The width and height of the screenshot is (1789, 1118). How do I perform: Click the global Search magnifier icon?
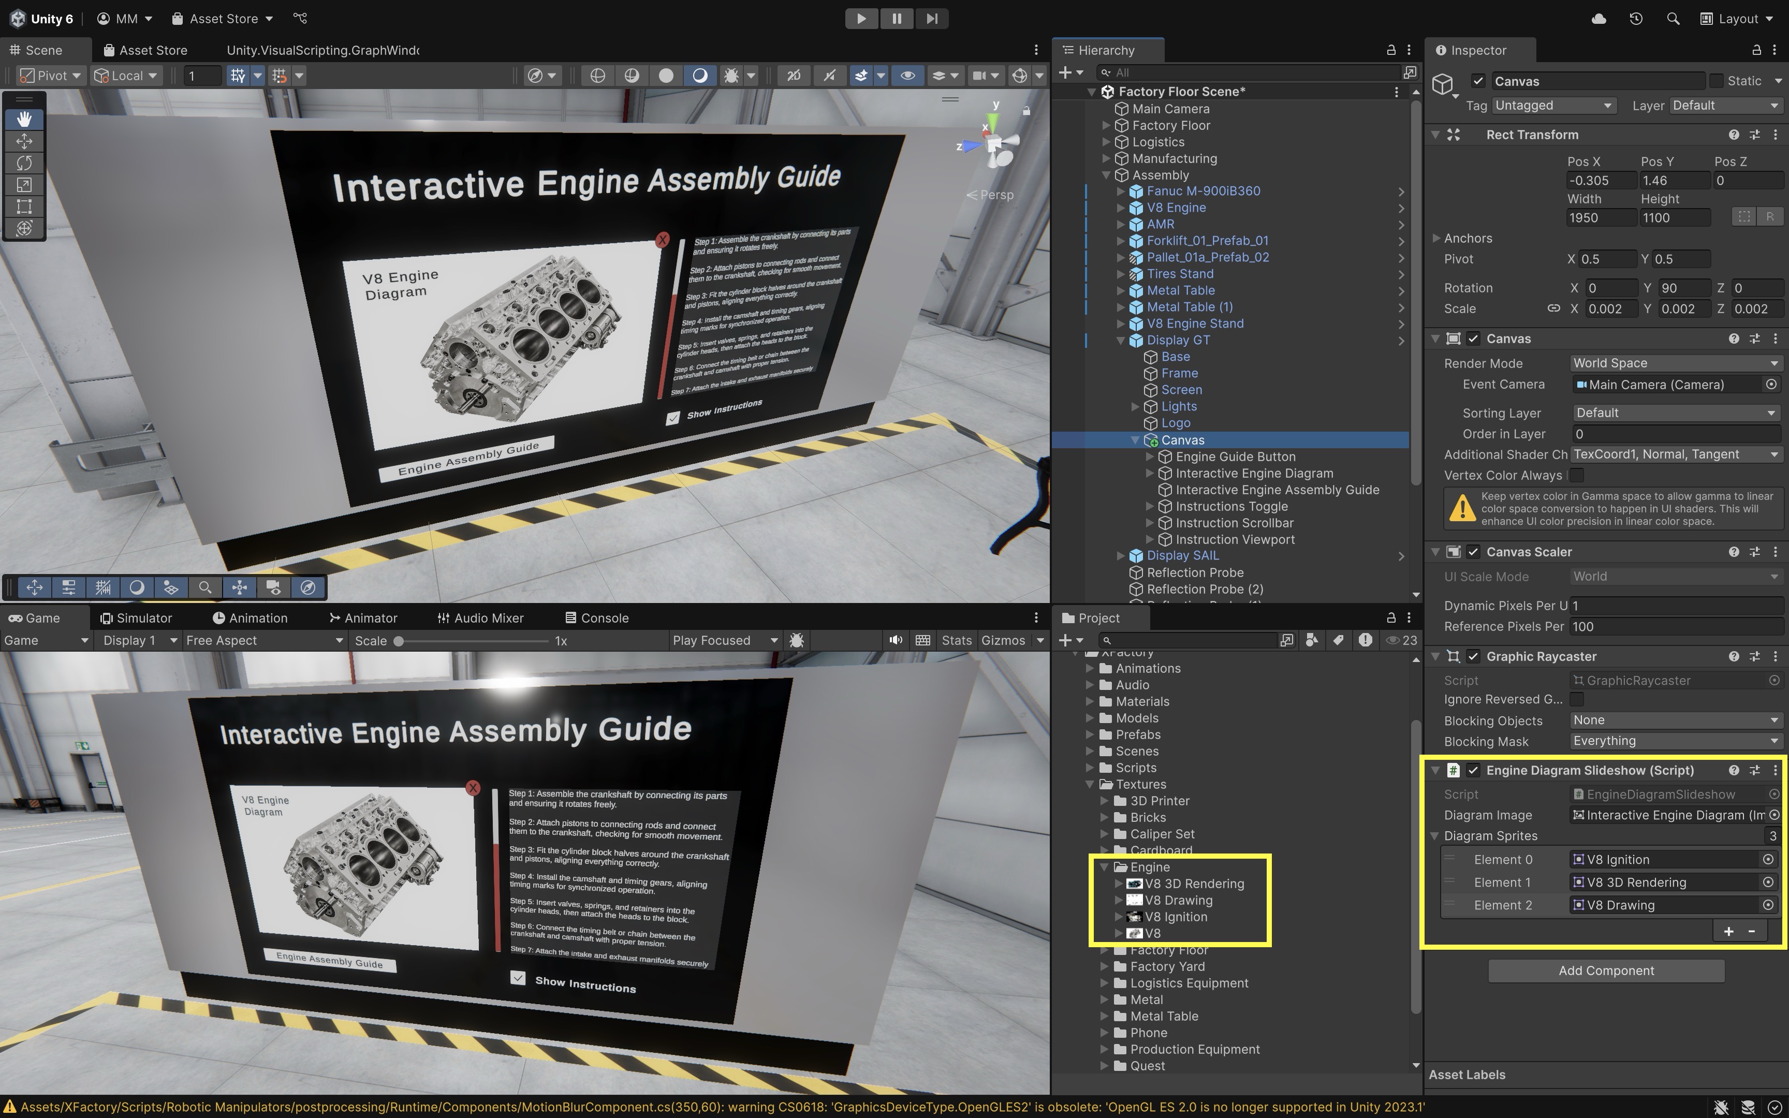click(x=1673, y=19)
